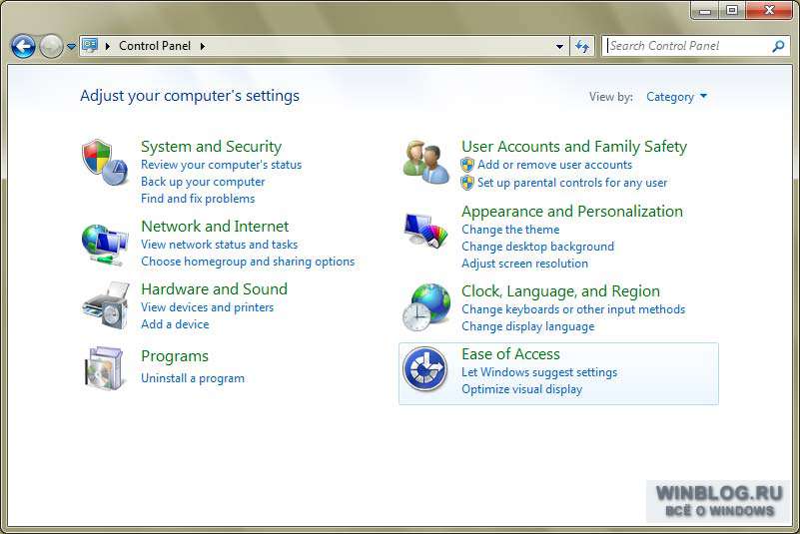Open Ease of Access heading
Image resolution: width=800 pixels, height=534 pixels.
[x=510, y=354]
